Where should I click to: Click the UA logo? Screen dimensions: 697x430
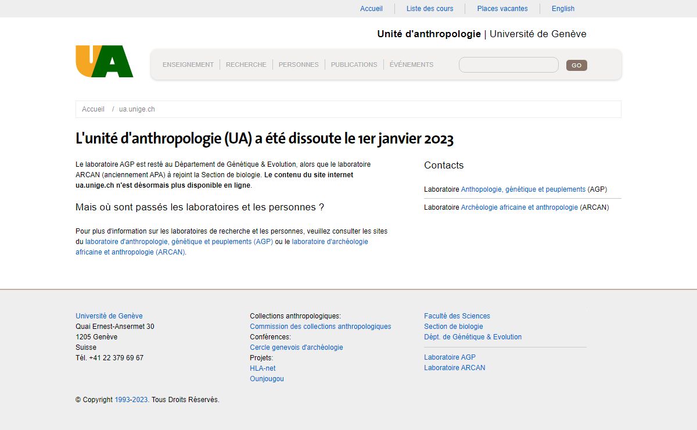click(x=105, y=61)
